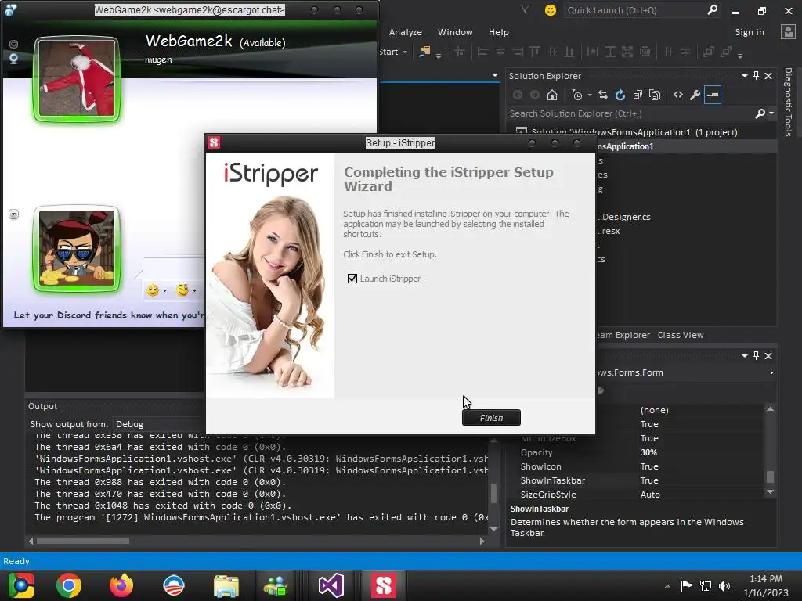Click Pending Changes Filter clock icon
The height and width of the screenshot is (601, 802).
coord(577,95)
